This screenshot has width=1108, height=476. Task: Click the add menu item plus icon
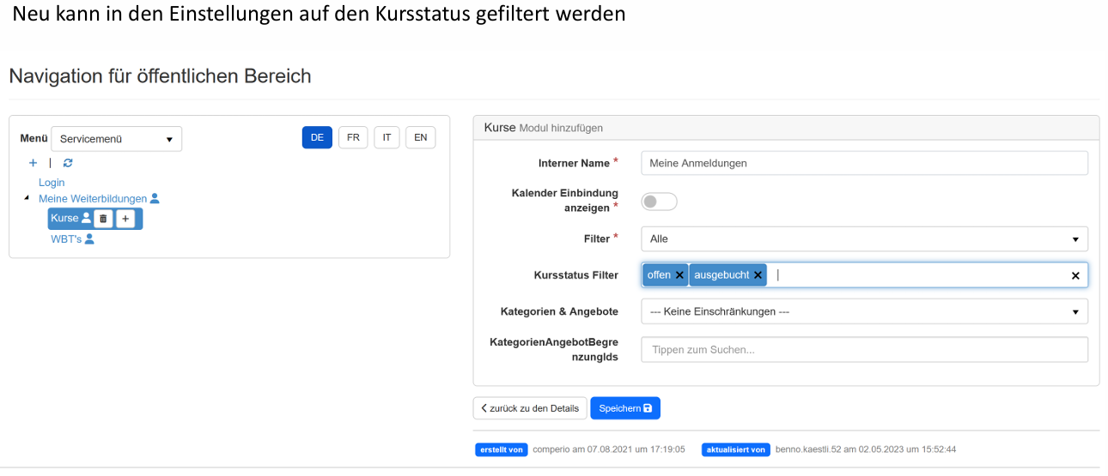(x=33, y=163)
